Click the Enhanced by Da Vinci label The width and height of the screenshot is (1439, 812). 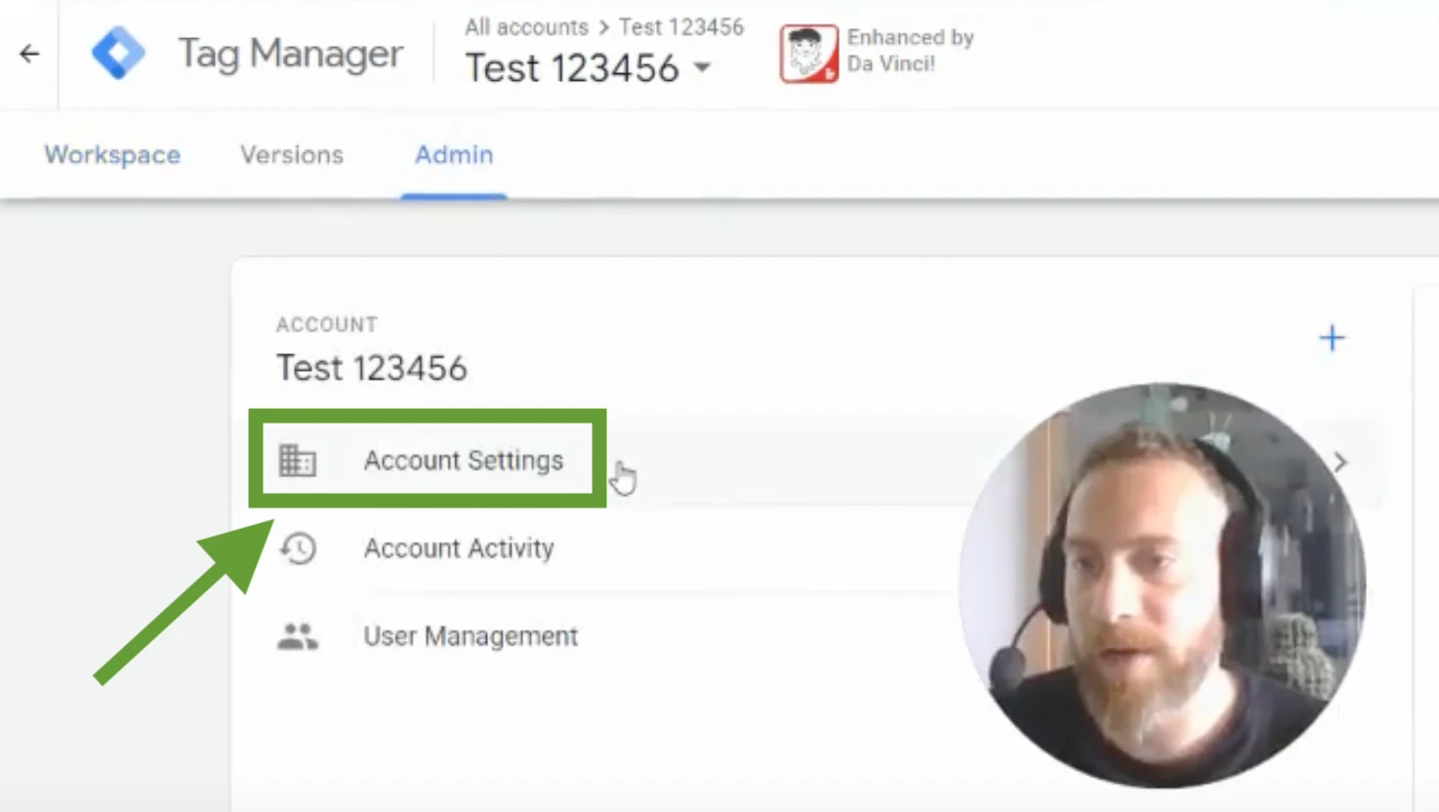pyautogui.click(x=910, y=49)
